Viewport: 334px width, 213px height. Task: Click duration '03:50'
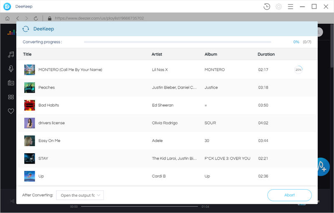263,105
